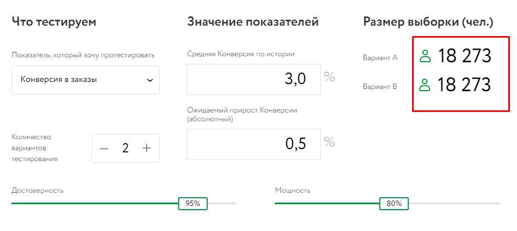The image size is (517, 231).
Task: Click the plus icon to increase variants
Action: [x=146, y=148]
